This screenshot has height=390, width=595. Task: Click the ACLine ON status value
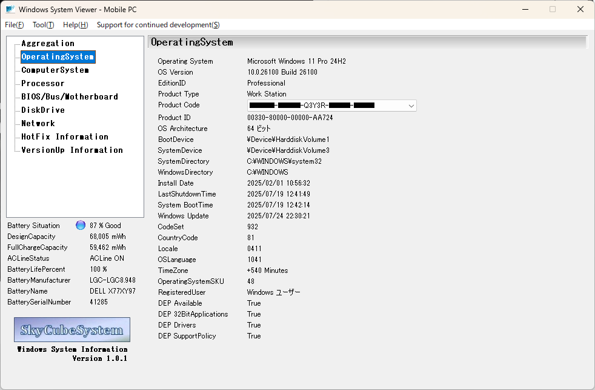(x=107, y=258)
